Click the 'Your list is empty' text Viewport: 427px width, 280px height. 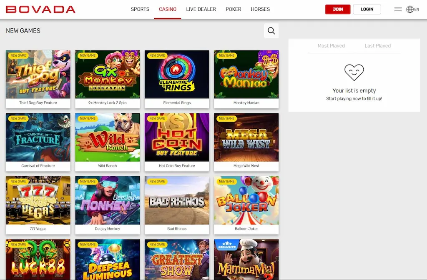pyautogui.click(x=354, y=90)
